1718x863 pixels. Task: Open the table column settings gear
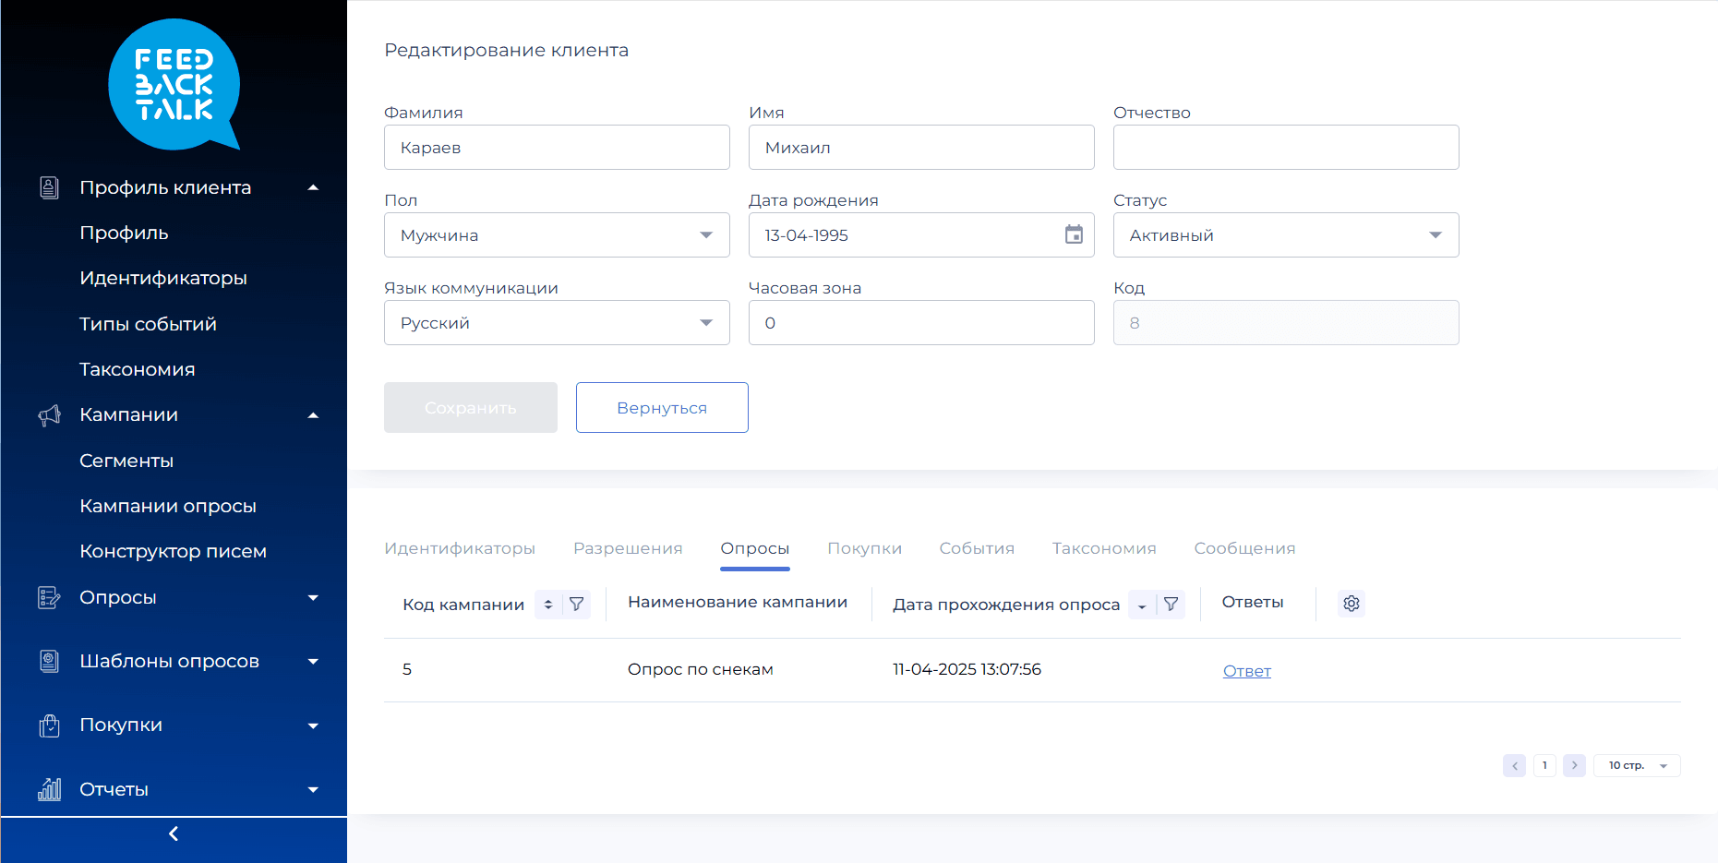(1352, 604)
